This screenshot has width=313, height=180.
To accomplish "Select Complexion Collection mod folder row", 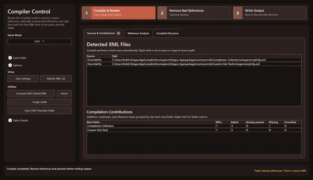I will pos(194,126).
